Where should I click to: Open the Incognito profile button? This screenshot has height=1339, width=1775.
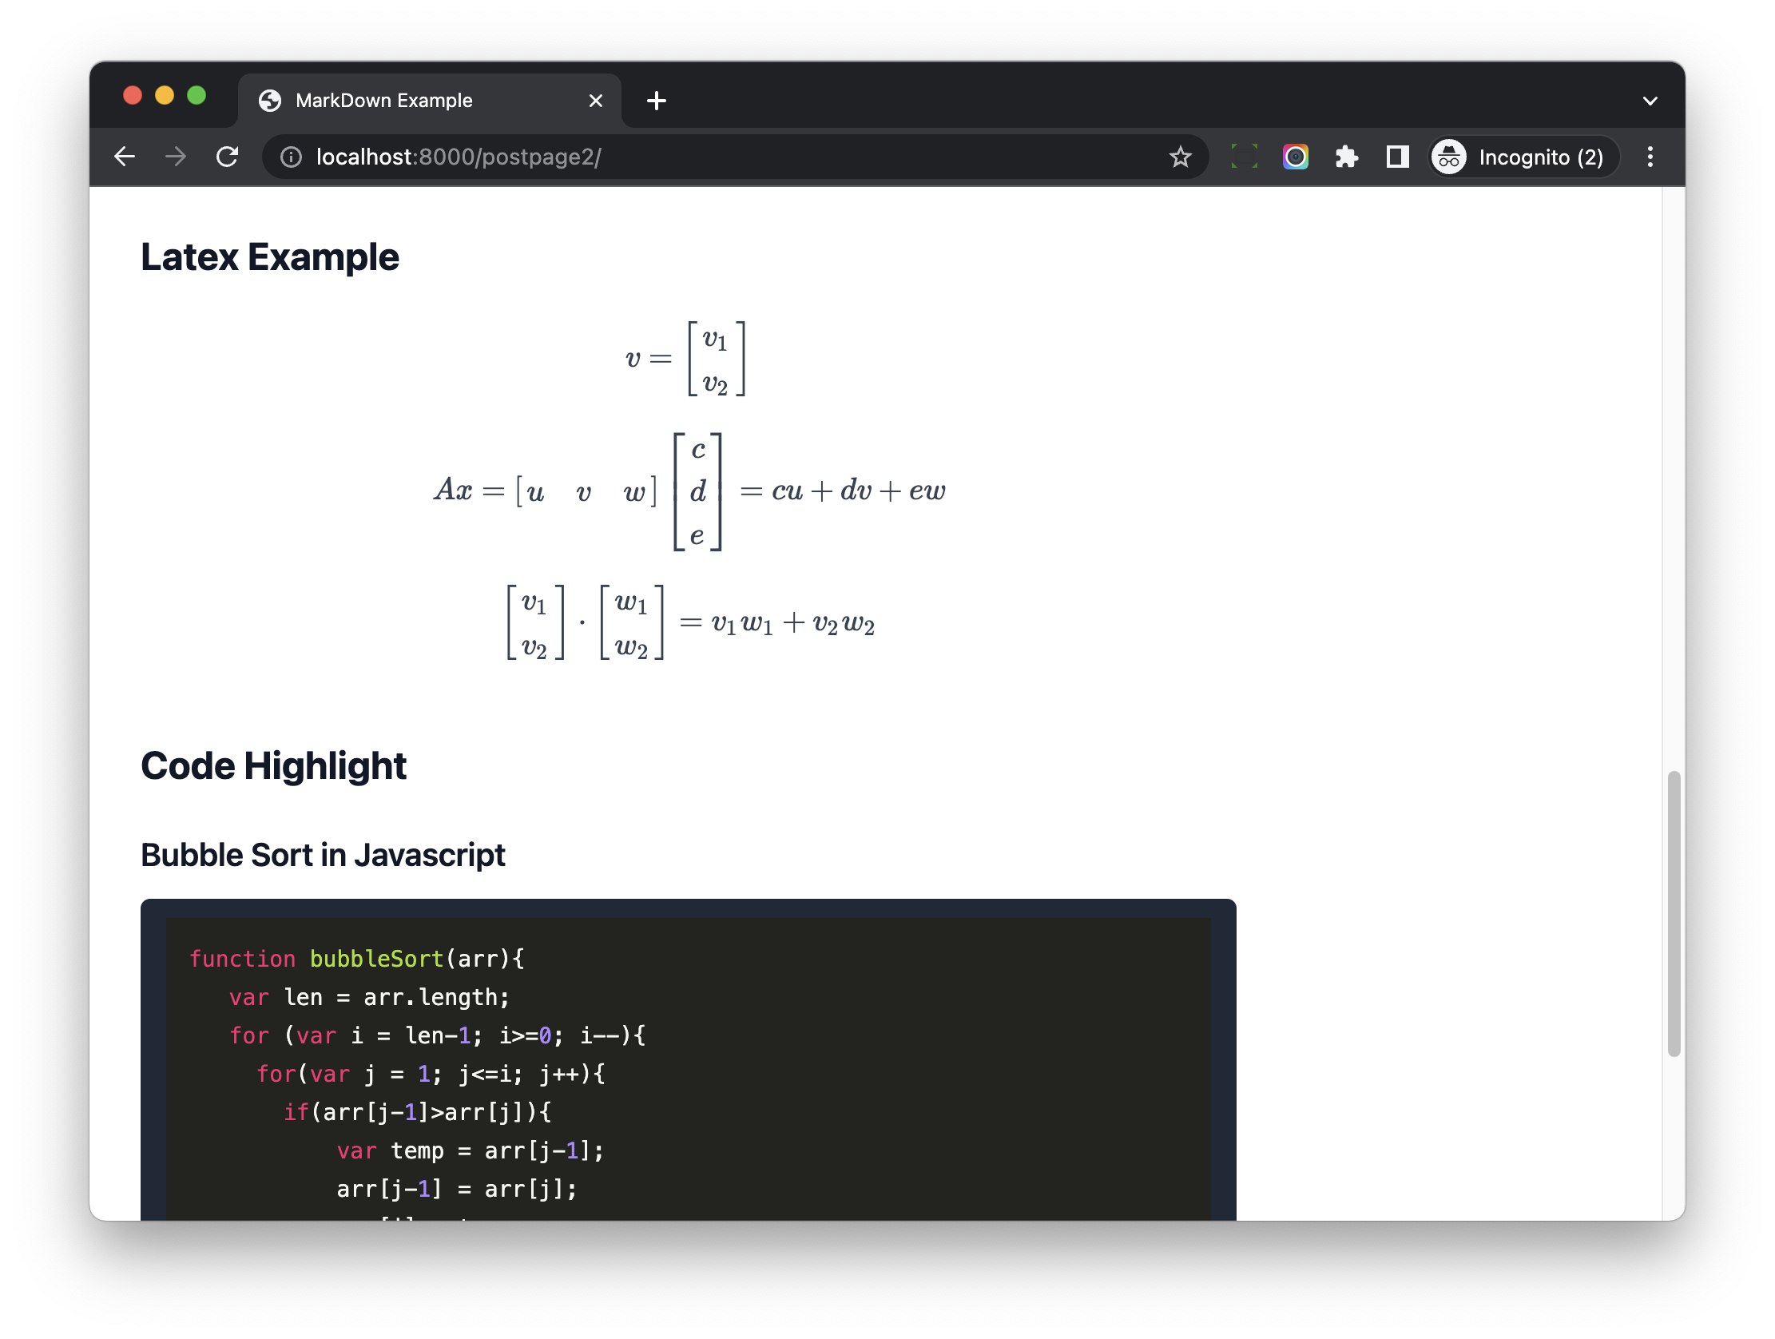pyautogui.click(x=1523, y=157)
